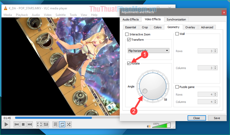Open the Tools menu
Viewport: 230px width, 135px height.
tap(73, 15)
